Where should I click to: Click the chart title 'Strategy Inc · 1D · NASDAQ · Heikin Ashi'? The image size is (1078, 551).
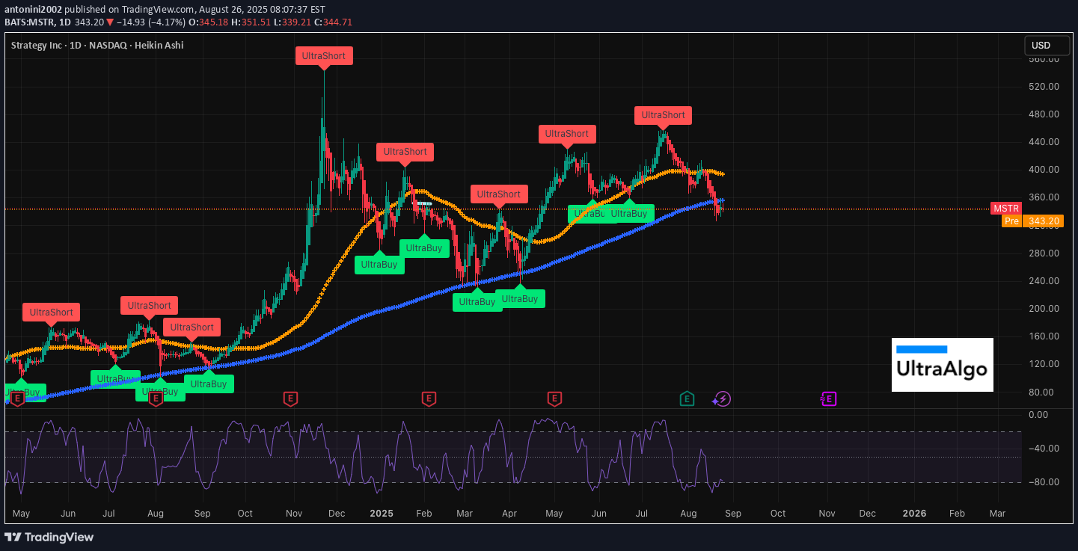(97, 46)
